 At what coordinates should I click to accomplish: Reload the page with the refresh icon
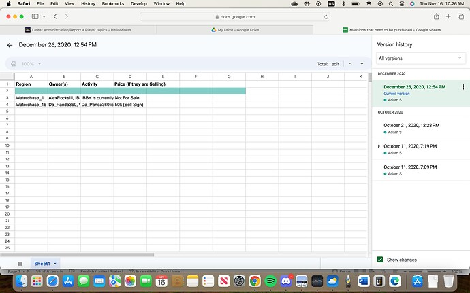tap(326, 17)
